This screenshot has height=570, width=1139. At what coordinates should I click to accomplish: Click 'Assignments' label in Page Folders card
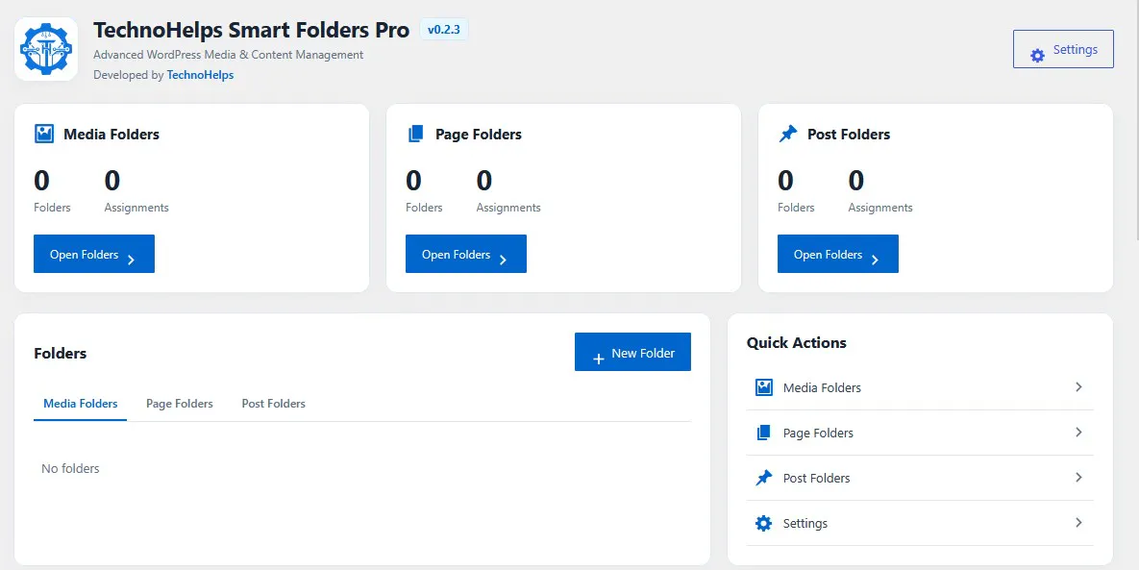pyautogui.click(x=508, y=208)
